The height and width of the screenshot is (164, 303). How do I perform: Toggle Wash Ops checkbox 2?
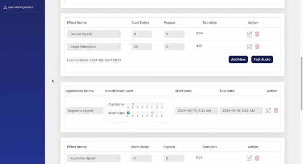pos(133,113)
